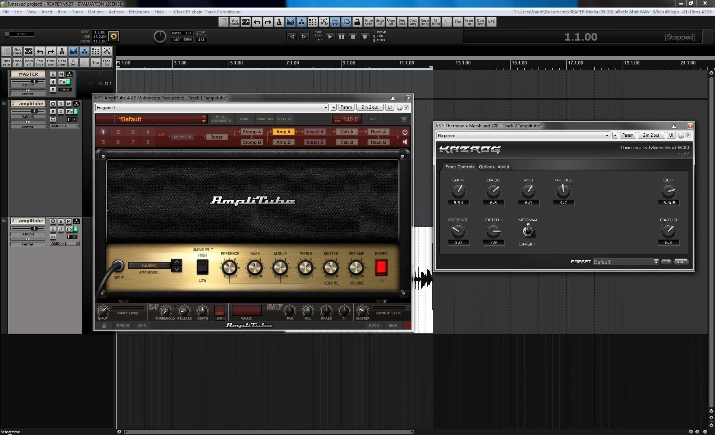Click the AmpliTube chain power icon
The image size is (715, 435).
(405, 132)
